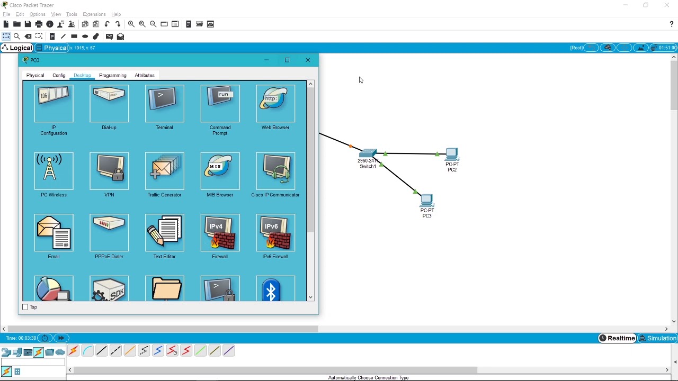Click workspace horizontal scrollbar left arrow

pyautogui.click(x=4, y=329)
